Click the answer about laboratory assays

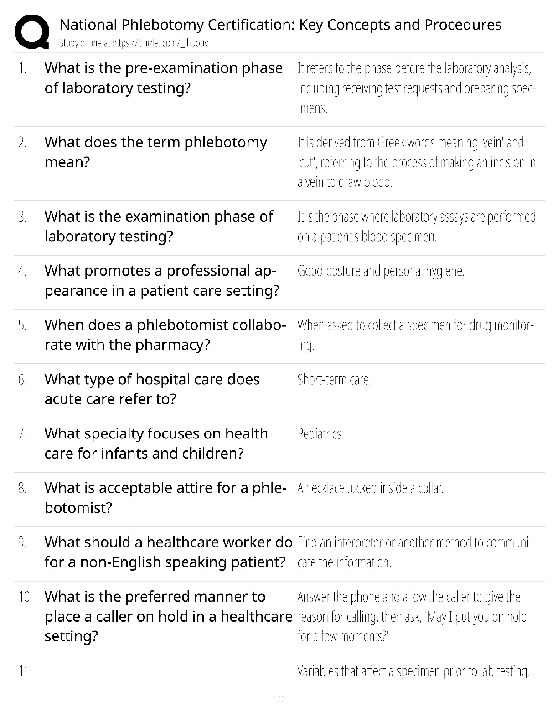[416, 226]
